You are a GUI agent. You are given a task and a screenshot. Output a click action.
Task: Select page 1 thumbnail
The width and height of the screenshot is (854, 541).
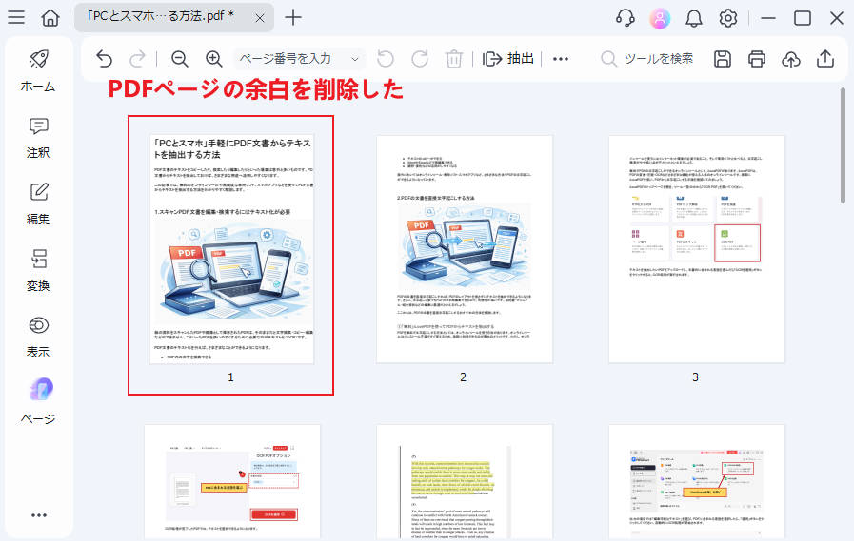point(231,249)
